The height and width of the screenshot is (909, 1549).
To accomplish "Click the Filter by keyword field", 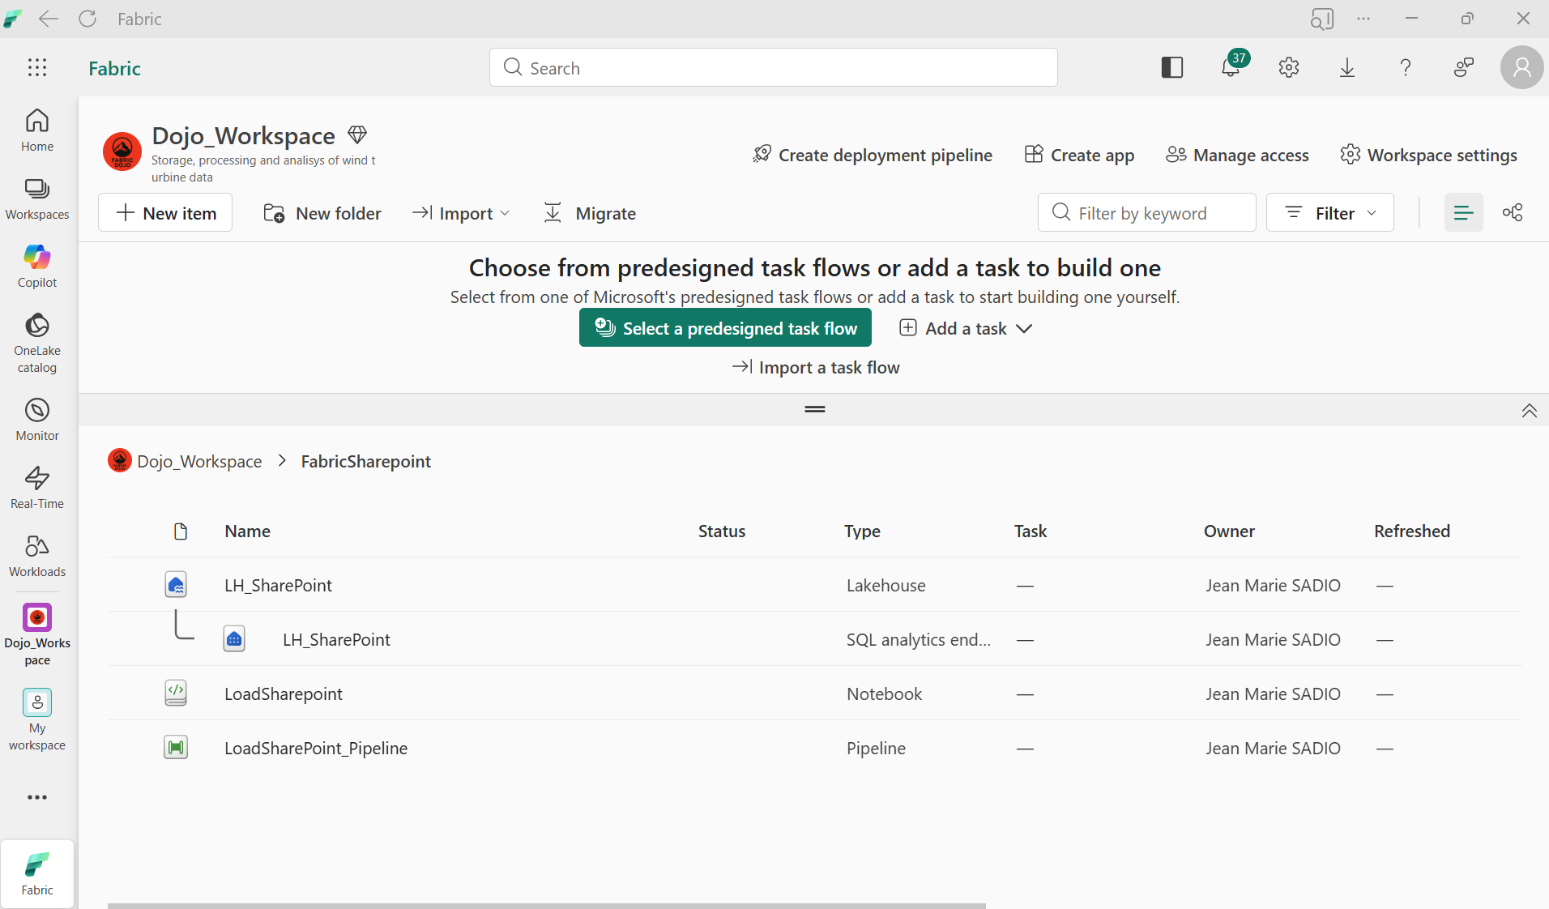I will tap(1146, 212).
